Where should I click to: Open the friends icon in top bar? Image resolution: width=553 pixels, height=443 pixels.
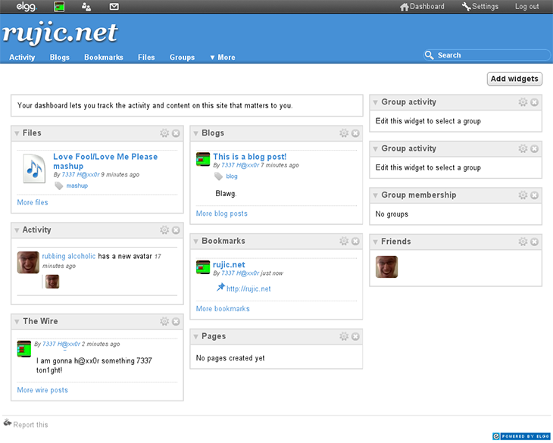click(86, 7)
